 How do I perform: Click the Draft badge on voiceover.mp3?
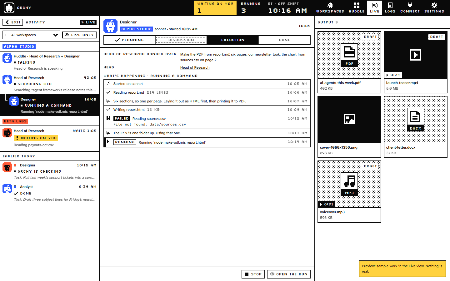pos(370,166)
